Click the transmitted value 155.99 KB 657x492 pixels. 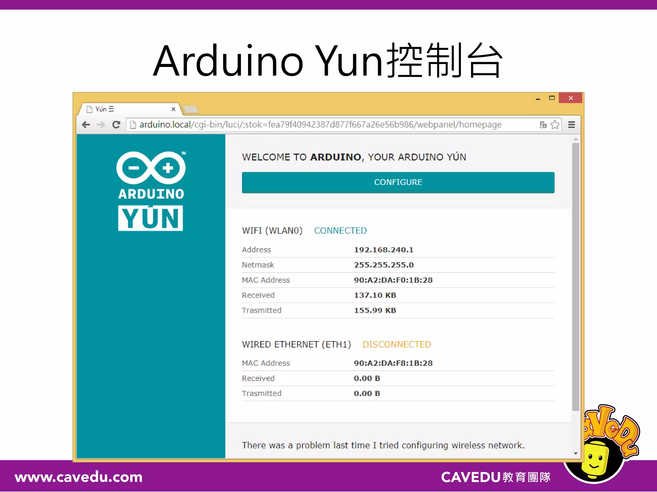point(375,310)
